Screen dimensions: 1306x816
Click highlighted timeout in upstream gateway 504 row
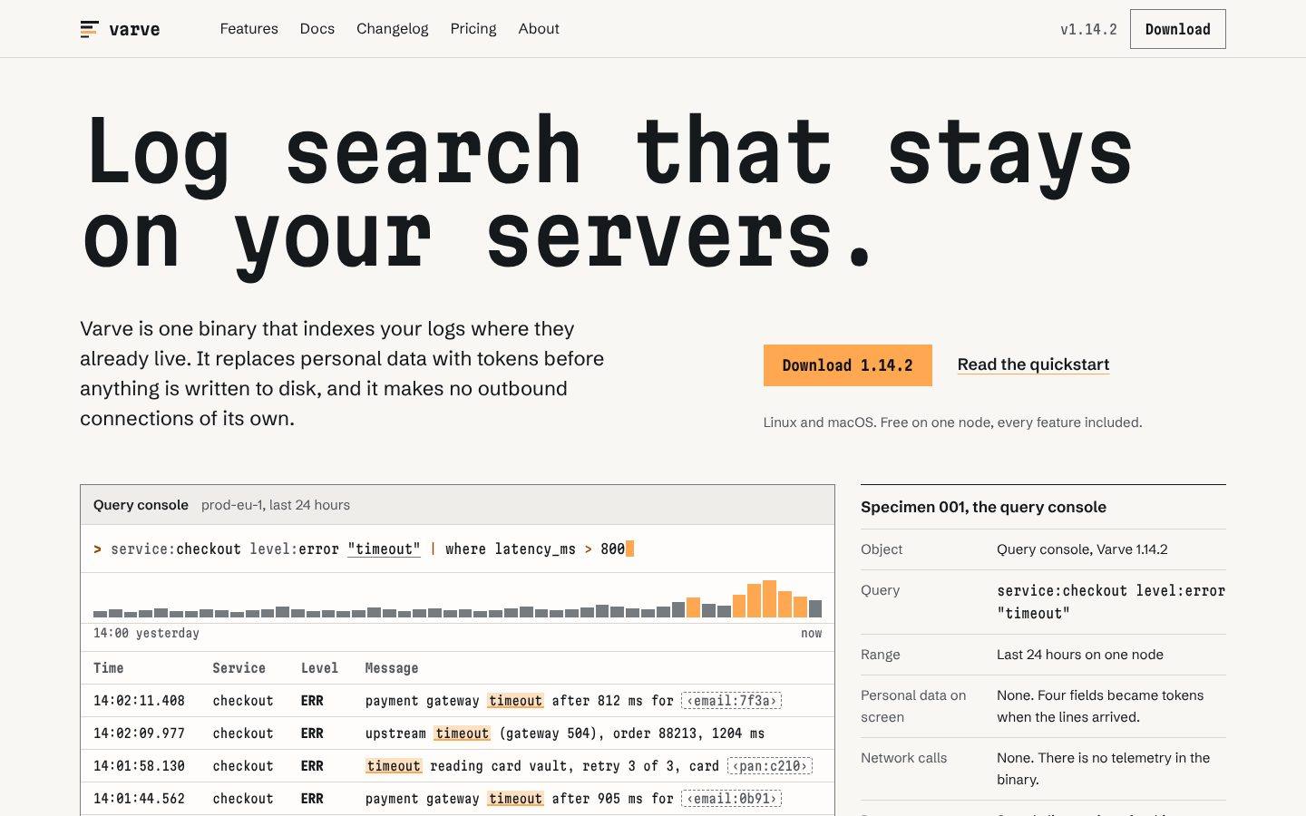(462, 733)
